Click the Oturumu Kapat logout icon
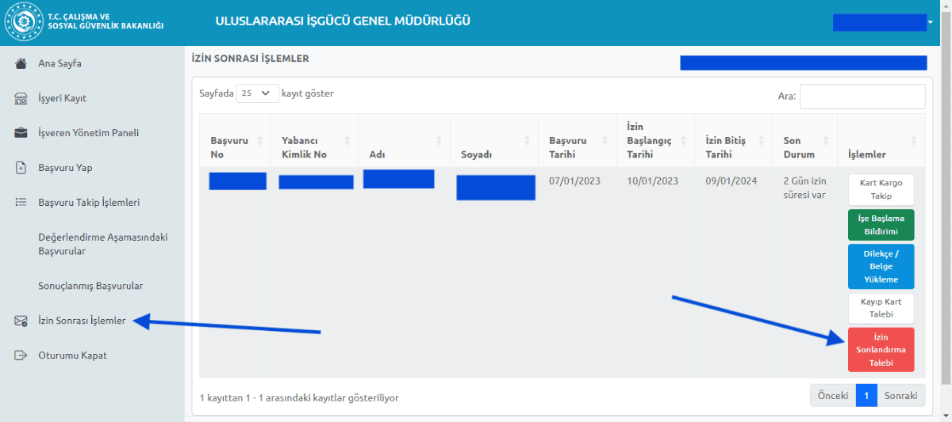Image resolution: width=952 pixels, height=422 pixels. (x=21, y=355)
